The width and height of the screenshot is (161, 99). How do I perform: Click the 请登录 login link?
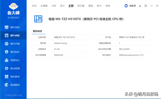point(133,6)
